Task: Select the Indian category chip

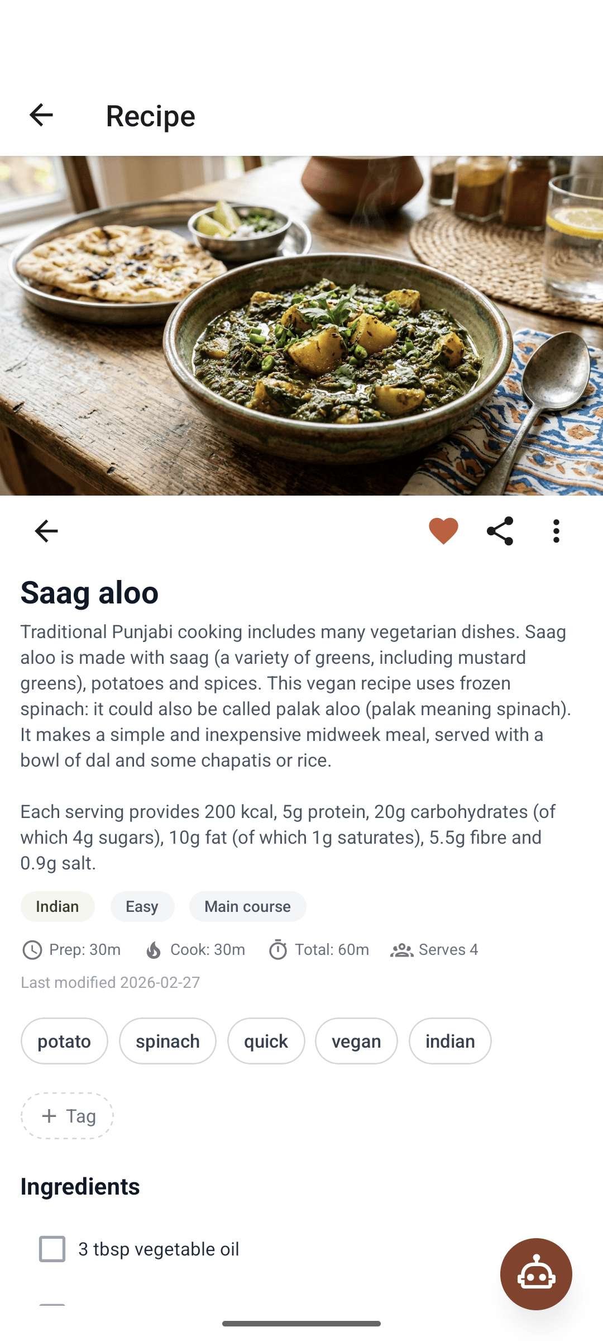Action: (x=57, y=906)
